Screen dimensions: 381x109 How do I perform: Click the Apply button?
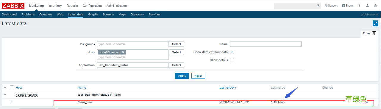point(182,76)
